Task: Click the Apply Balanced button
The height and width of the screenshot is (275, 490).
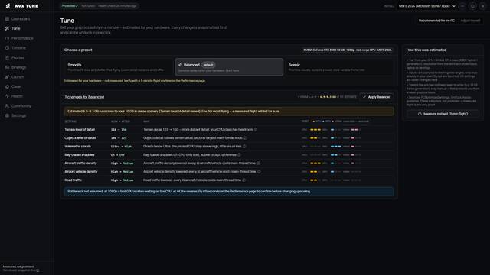Action: pyautogui.click(x=376, y=97)
